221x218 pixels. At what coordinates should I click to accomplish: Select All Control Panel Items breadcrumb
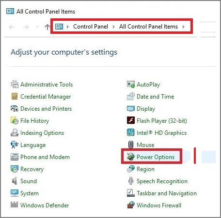(x=148, y=27)
